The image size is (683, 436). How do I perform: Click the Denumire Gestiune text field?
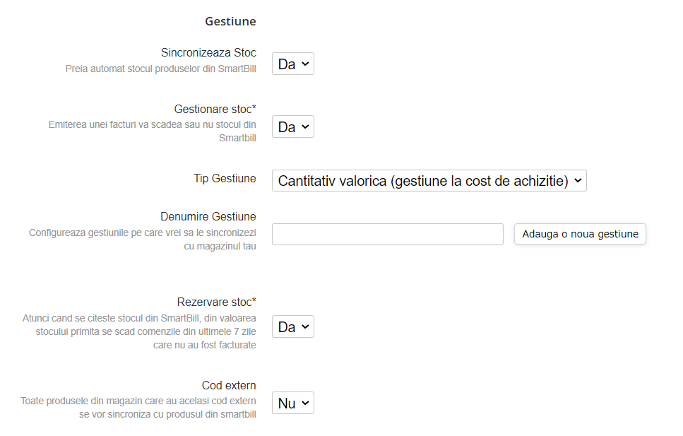tap(387, 234)
